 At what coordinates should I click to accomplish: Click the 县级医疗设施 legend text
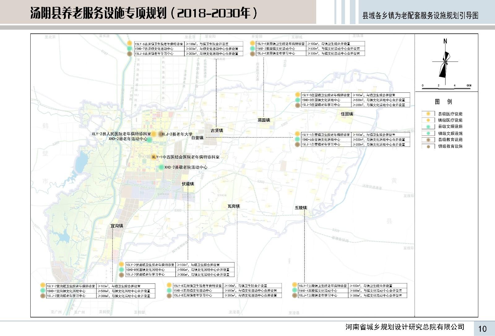(450, 114)
